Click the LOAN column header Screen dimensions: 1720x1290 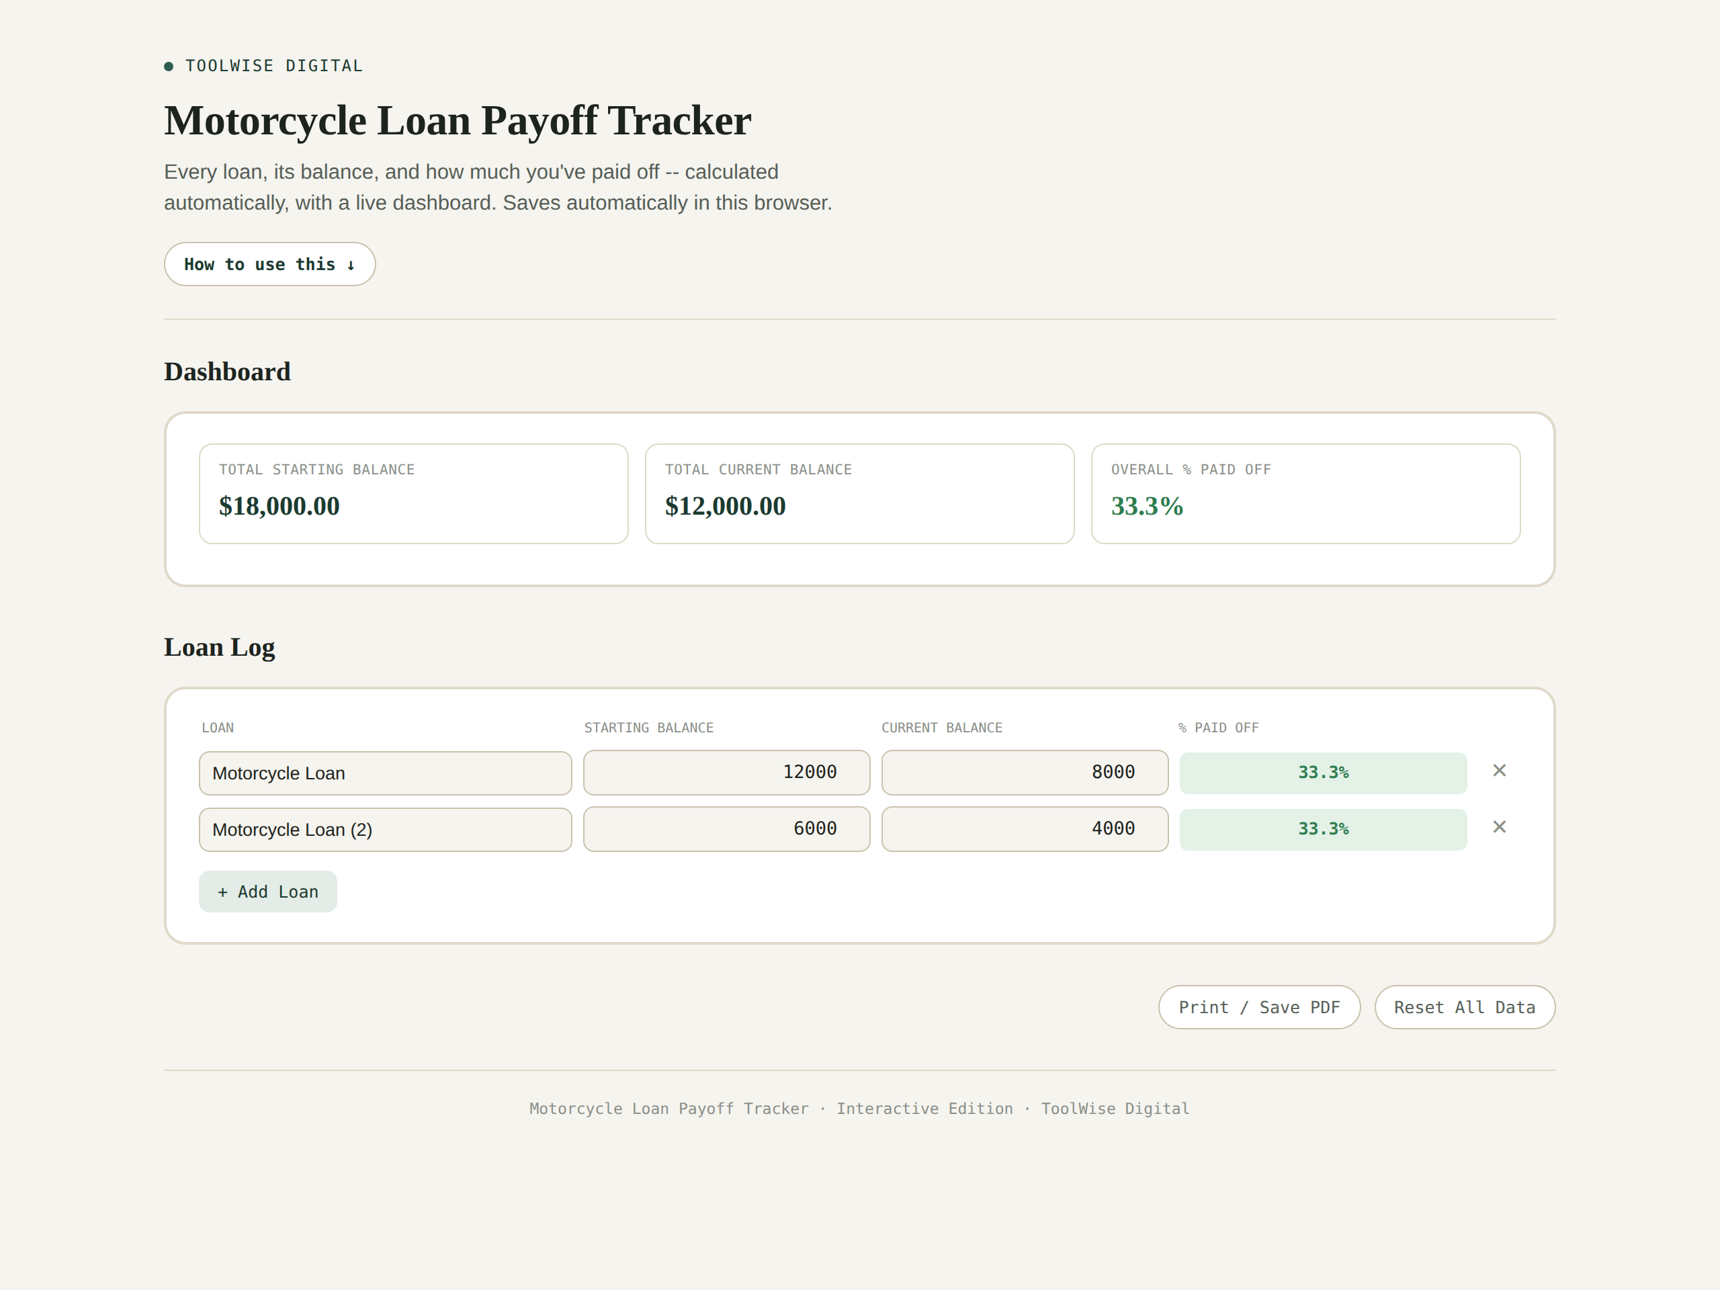[x=218, y=728]
